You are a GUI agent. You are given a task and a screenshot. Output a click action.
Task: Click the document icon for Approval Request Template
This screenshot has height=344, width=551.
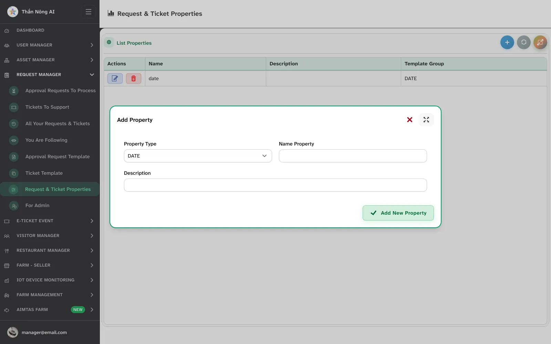[14, 157]
